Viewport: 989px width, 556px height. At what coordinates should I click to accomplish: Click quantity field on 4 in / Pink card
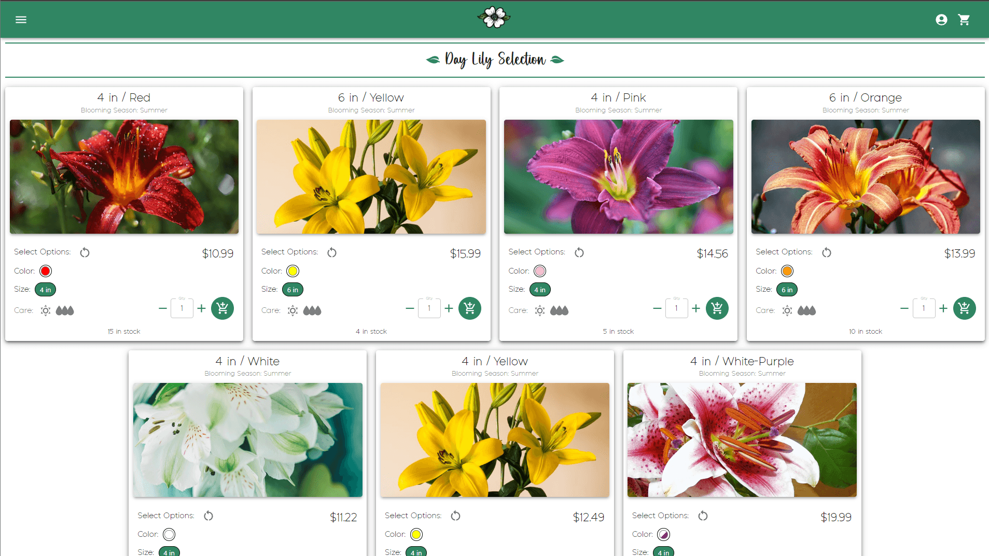pos(676,308)
